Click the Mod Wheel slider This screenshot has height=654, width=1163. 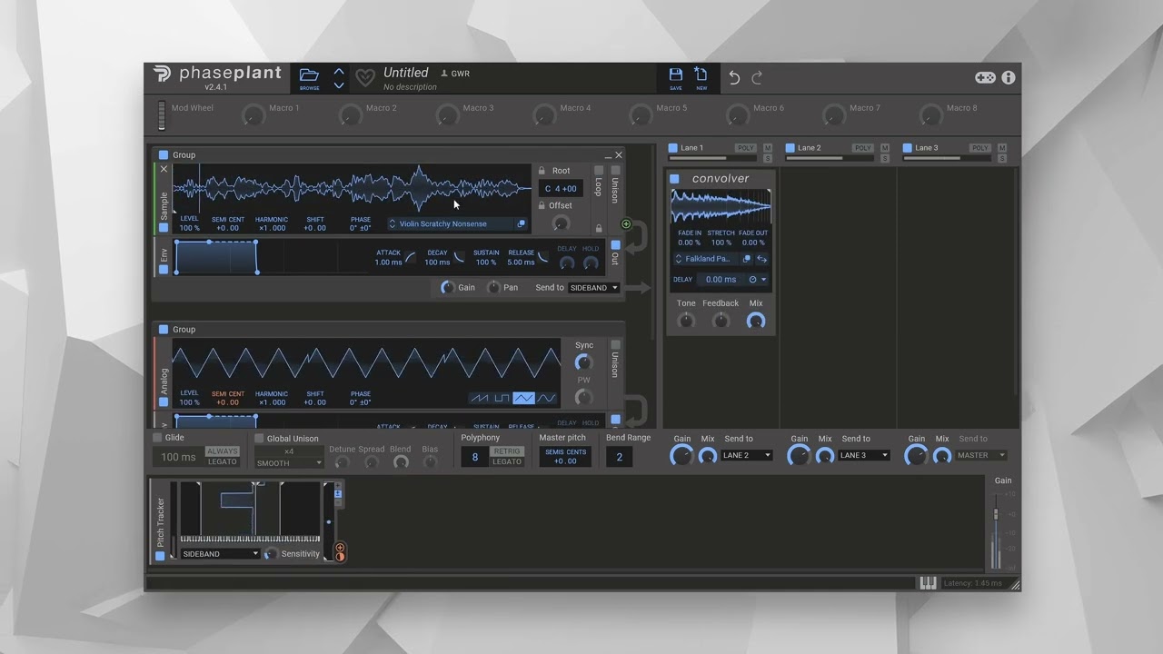tap(162, 114)
